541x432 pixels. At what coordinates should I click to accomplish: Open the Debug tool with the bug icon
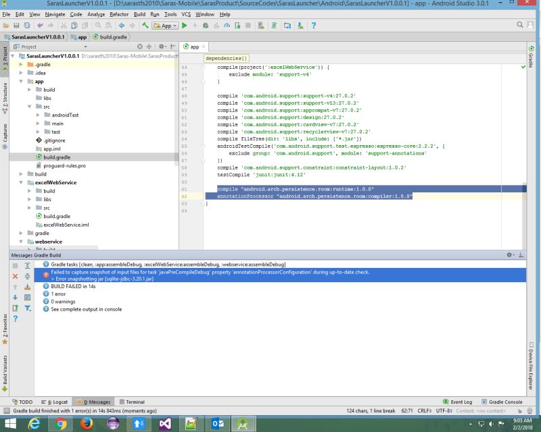tap(206, 26)
